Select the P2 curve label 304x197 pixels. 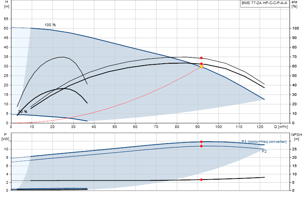click(264, 152)
